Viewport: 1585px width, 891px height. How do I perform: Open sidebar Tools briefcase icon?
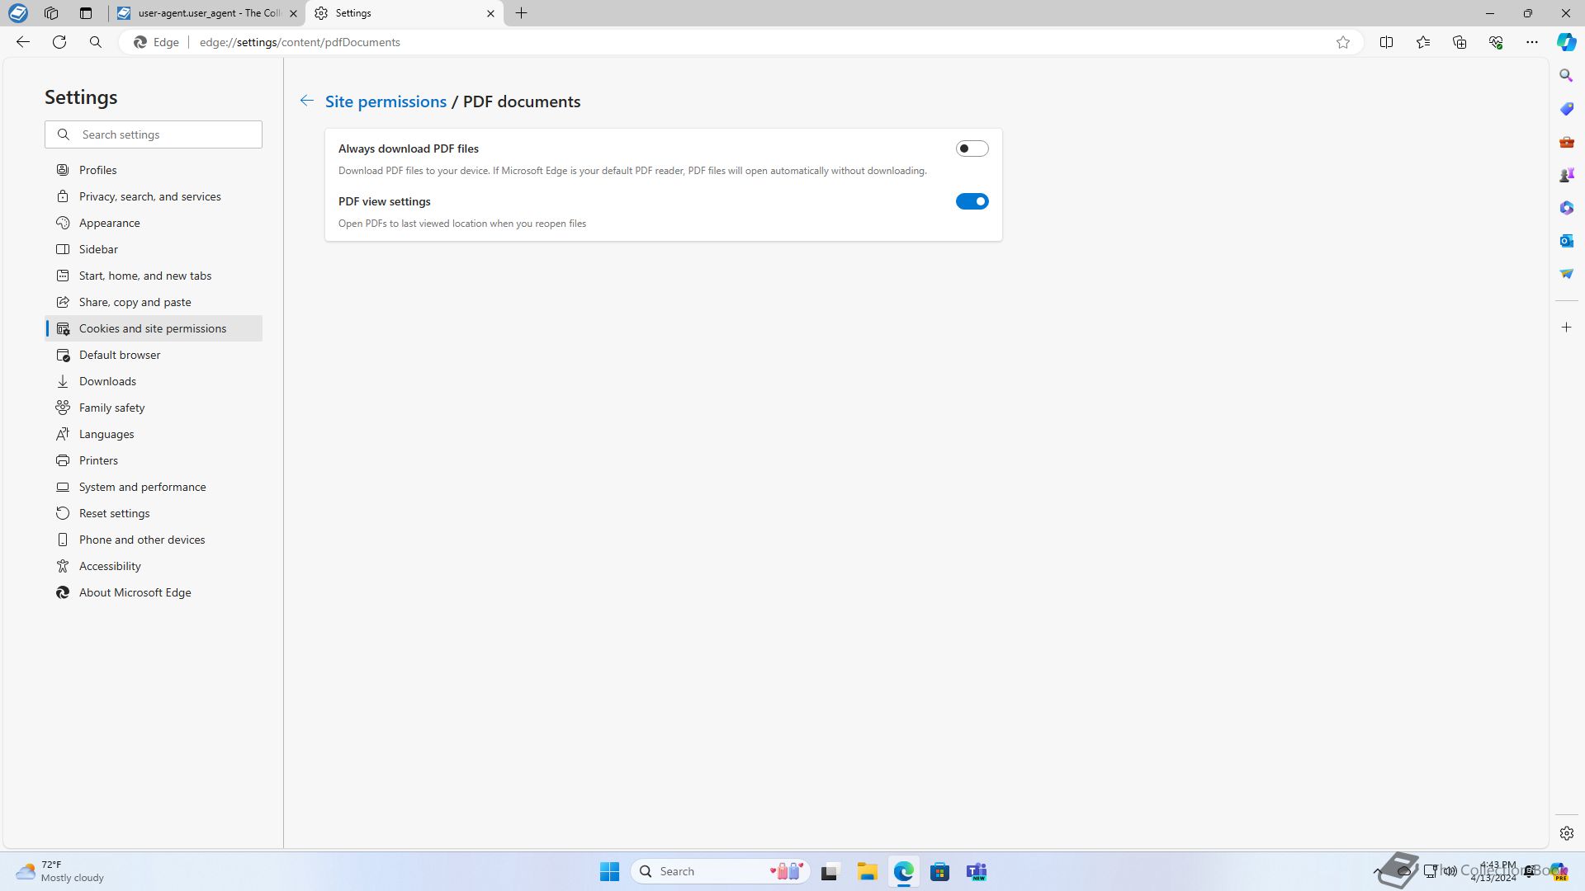click(1566, 142)
